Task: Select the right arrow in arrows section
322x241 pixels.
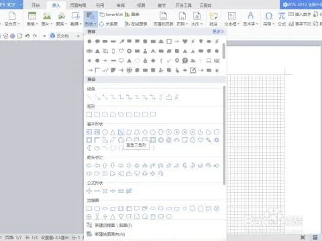Action: [x=89, y=165]
